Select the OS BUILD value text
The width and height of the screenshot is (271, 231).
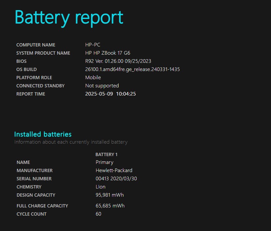tap(132, 69)
